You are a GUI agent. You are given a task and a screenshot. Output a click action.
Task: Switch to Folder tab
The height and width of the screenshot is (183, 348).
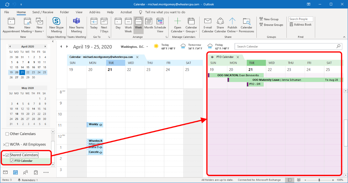click(x=64, y=12)
